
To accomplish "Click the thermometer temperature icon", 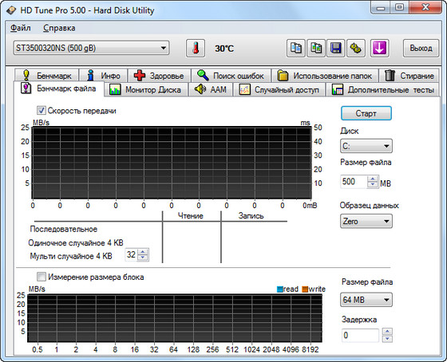I will [x=196, y=48].
